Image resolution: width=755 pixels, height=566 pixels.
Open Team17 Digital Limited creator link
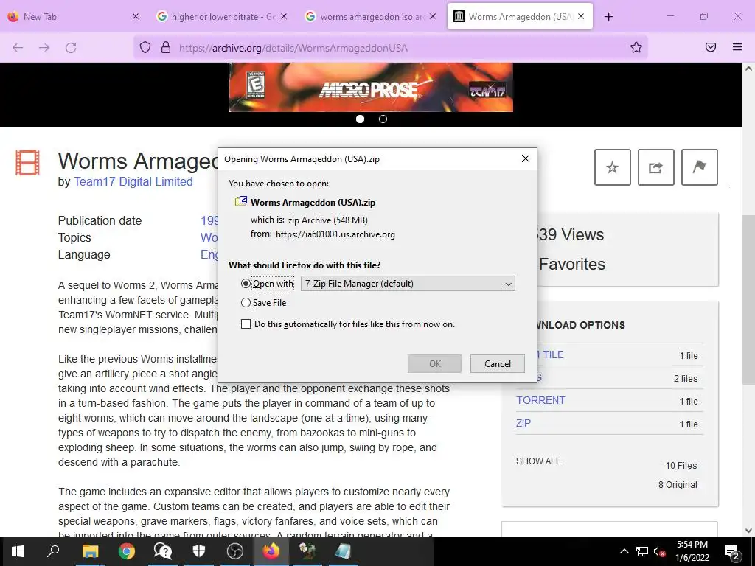coord(133,181)
